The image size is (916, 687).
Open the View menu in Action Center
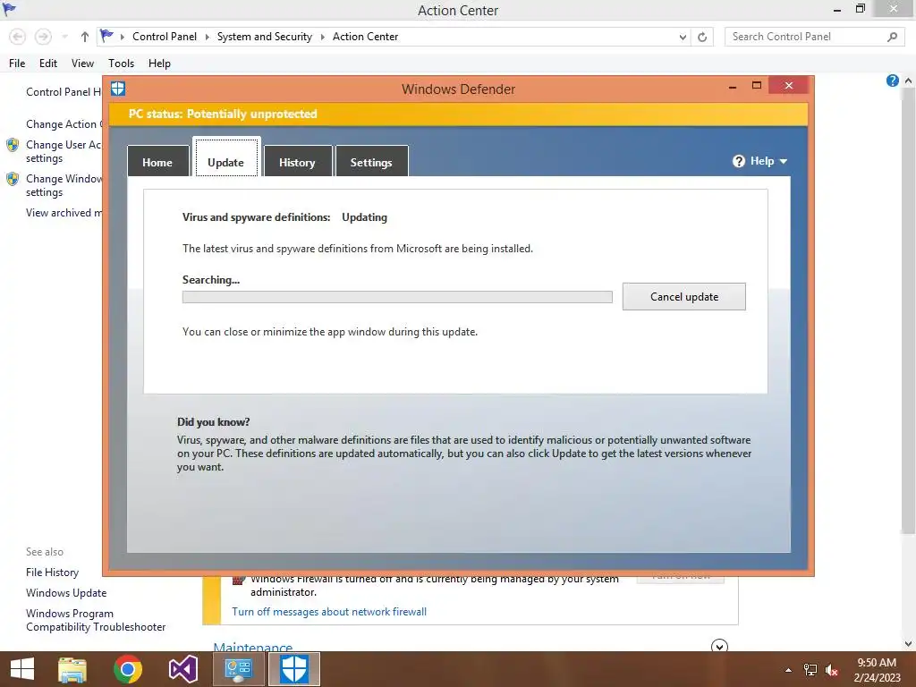[82, 64]
